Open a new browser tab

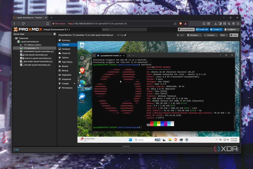(51, 18)
